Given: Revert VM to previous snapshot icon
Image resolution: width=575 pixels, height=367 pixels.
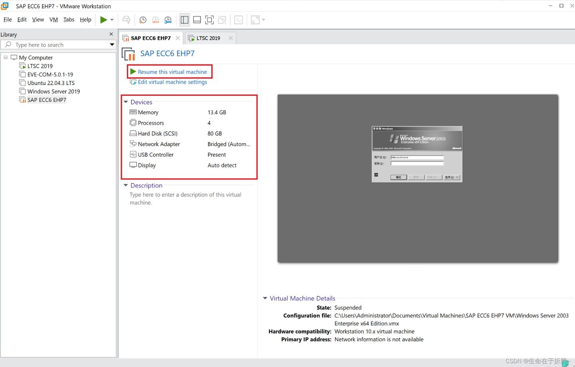Looking at the screenshot, I should (x=155, y=20).
